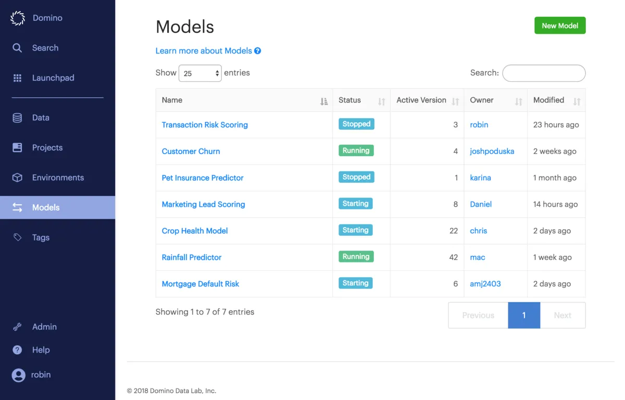This screenshot has height=400, width=625.
Task: Open the Show entries dropdown
Action: [200, 73]
